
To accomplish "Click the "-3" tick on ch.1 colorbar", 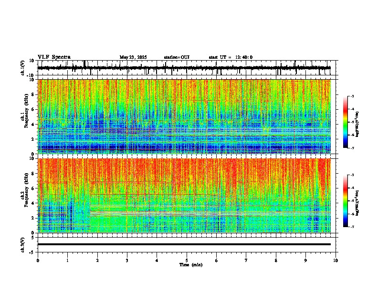I will click(352, 96).
